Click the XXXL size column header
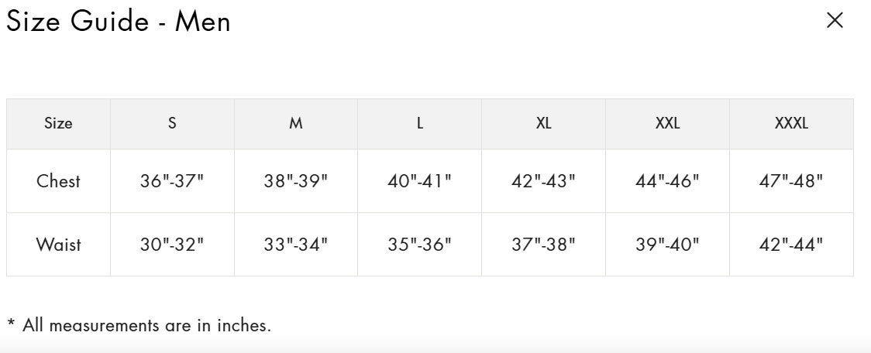The width and height of the screenshot is (871, 353). click(791, 123)
